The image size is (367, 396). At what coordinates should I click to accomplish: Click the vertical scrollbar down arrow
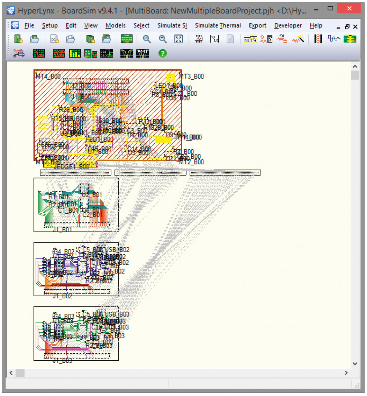click(355, 364)
